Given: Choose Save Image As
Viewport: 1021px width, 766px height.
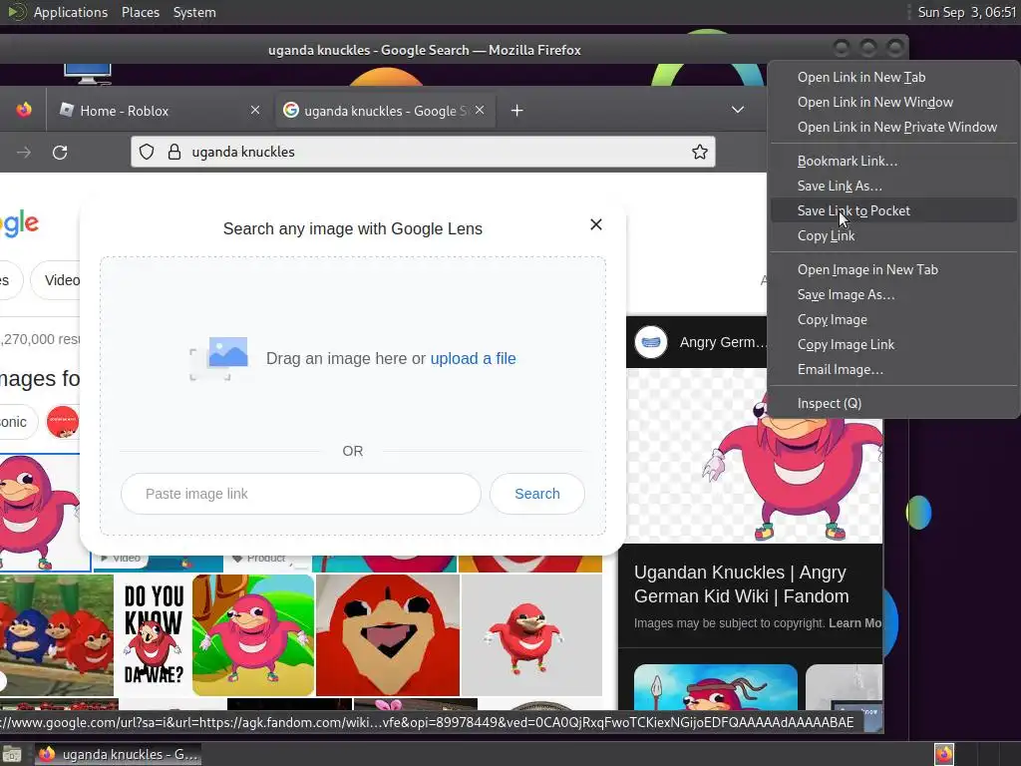Looking at the screenshot, I should point(893,294).
